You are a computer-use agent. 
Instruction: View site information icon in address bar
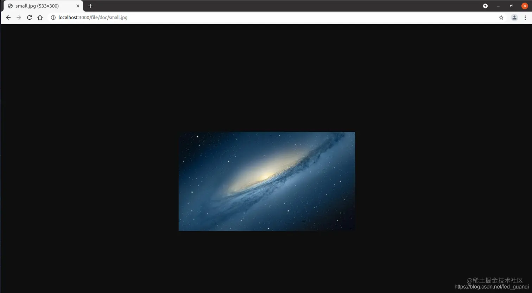tap(53, 18)
